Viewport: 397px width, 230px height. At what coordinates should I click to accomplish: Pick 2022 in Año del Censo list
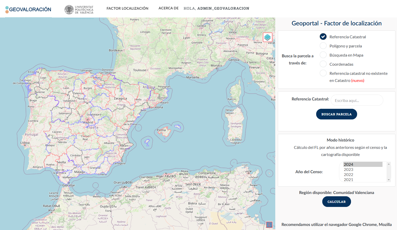pyautogui.click(x=348, y=174)
